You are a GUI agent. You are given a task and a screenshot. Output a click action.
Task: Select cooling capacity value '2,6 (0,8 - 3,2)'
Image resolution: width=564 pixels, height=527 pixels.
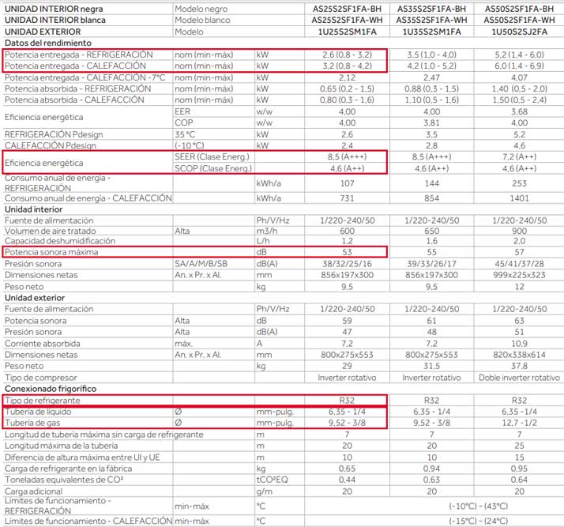coord(347,55)
